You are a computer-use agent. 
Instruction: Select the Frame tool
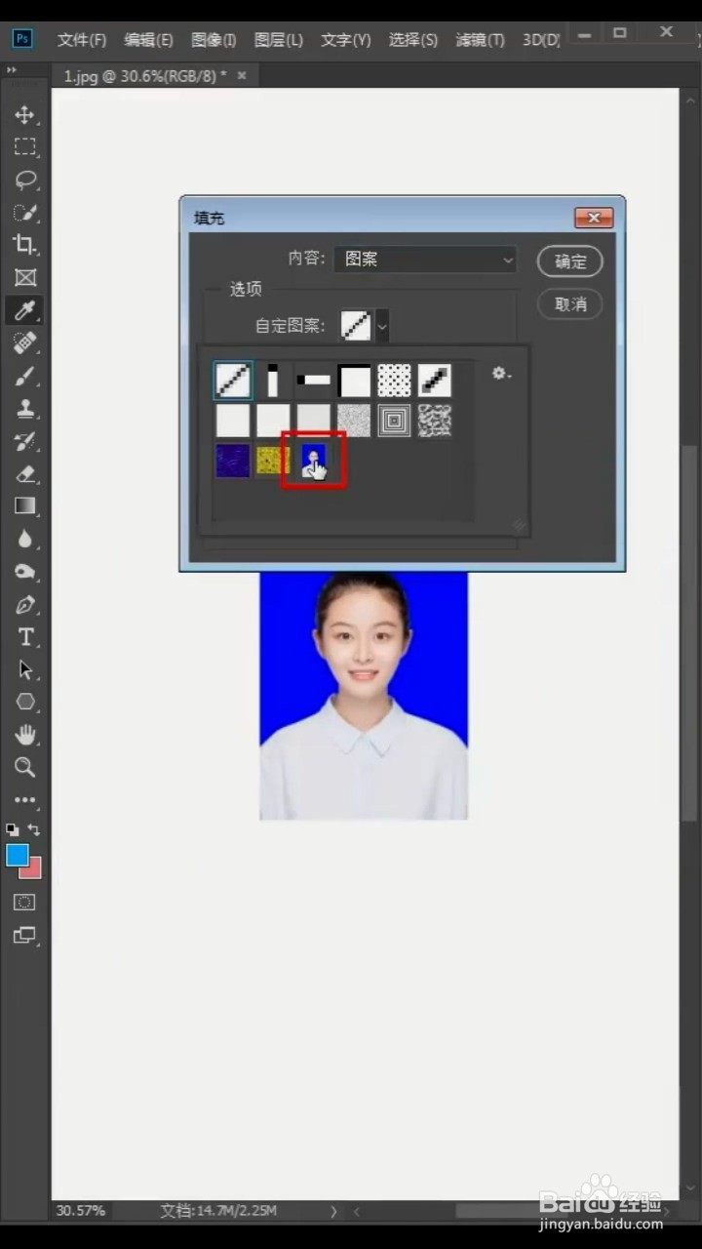tap(24, 278)
